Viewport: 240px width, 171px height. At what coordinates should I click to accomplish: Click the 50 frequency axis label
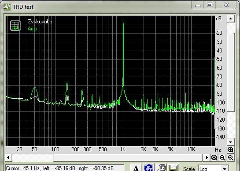coord(34,149)
